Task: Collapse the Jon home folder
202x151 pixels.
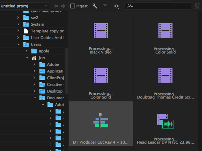Action: (27, 58)
